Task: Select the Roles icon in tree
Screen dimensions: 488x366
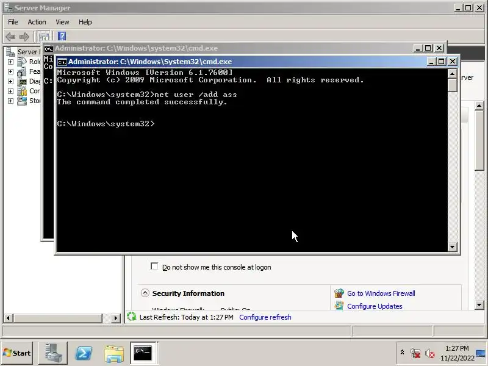Action: 22,62
